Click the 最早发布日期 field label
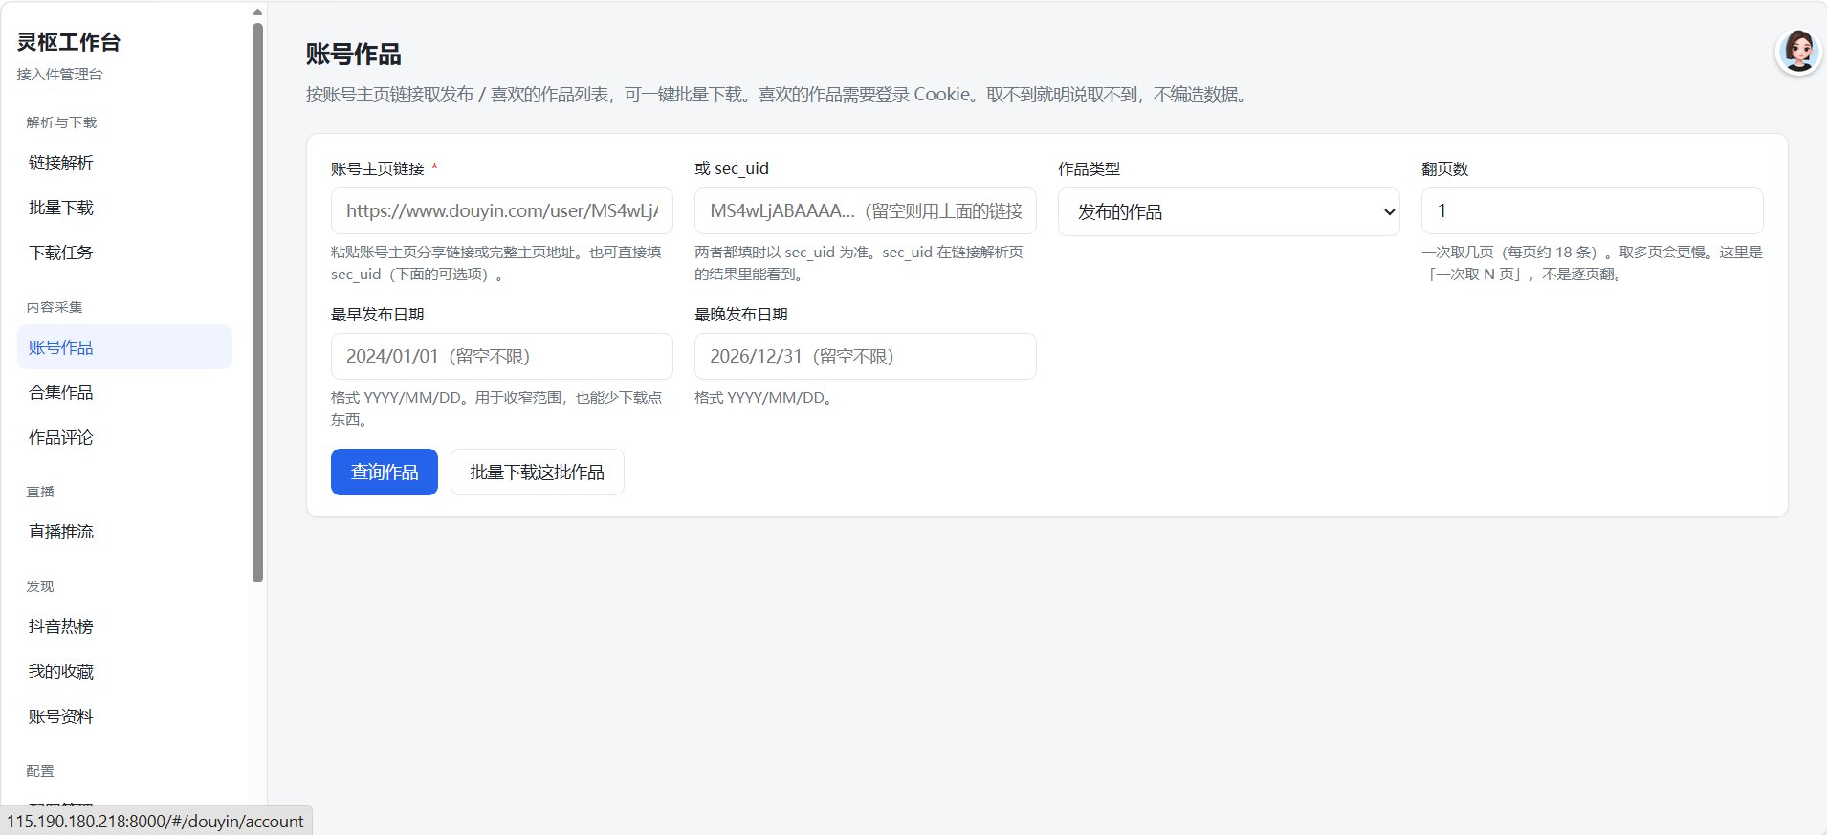1827x835 pixels. pyautogui.click(x=378, y=314)
